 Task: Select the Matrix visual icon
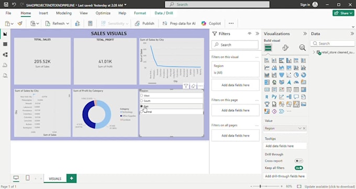(x=304, y=90)
